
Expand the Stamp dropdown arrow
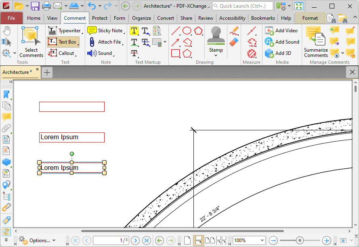(x=216, y=55)
